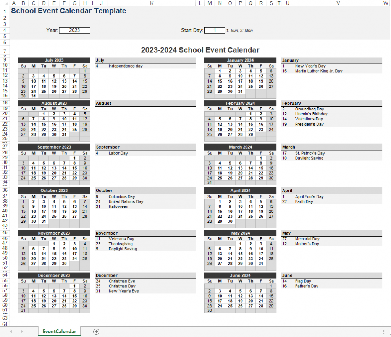Select column V header

[x=338, y=3]
